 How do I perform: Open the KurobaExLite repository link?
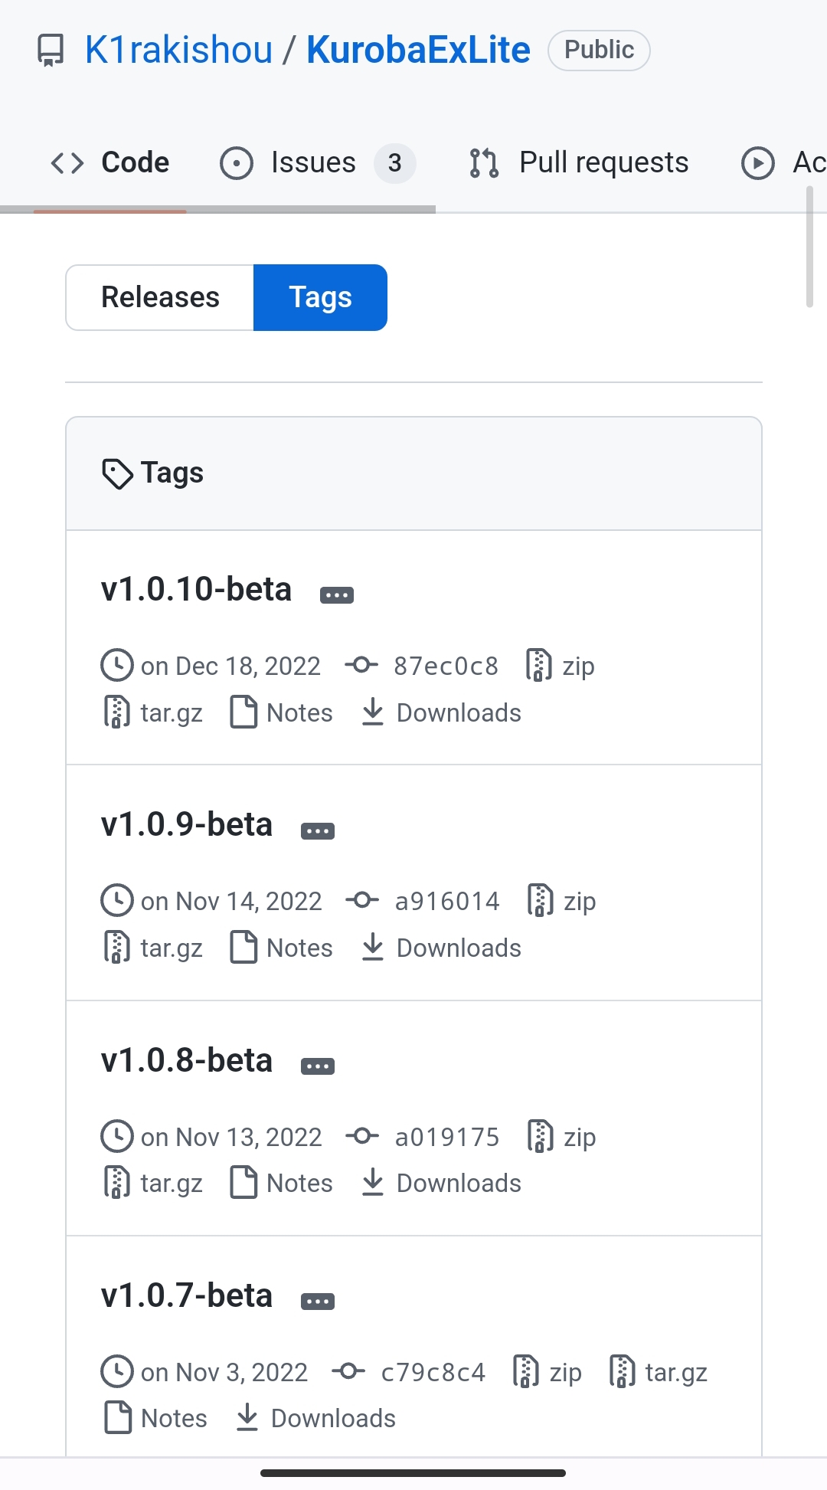coord(418,51)
